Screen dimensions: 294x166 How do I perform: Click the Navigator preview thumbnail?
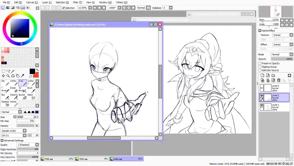pos(276,12)
